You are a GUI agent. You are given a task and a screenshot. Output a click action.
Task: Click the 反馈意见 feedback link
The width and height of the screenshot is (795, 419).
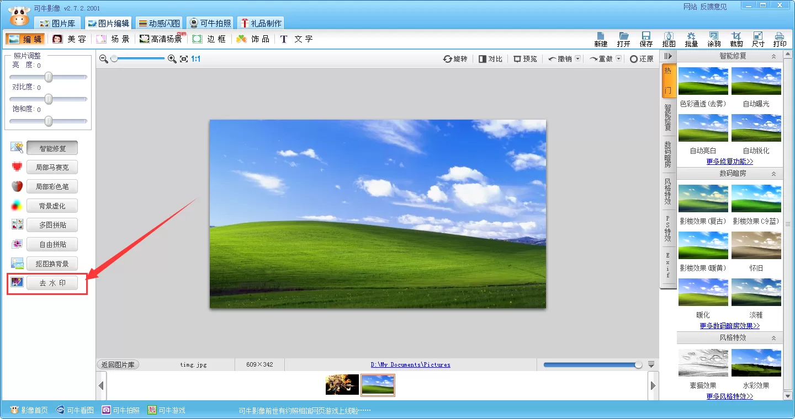point(713,7)
